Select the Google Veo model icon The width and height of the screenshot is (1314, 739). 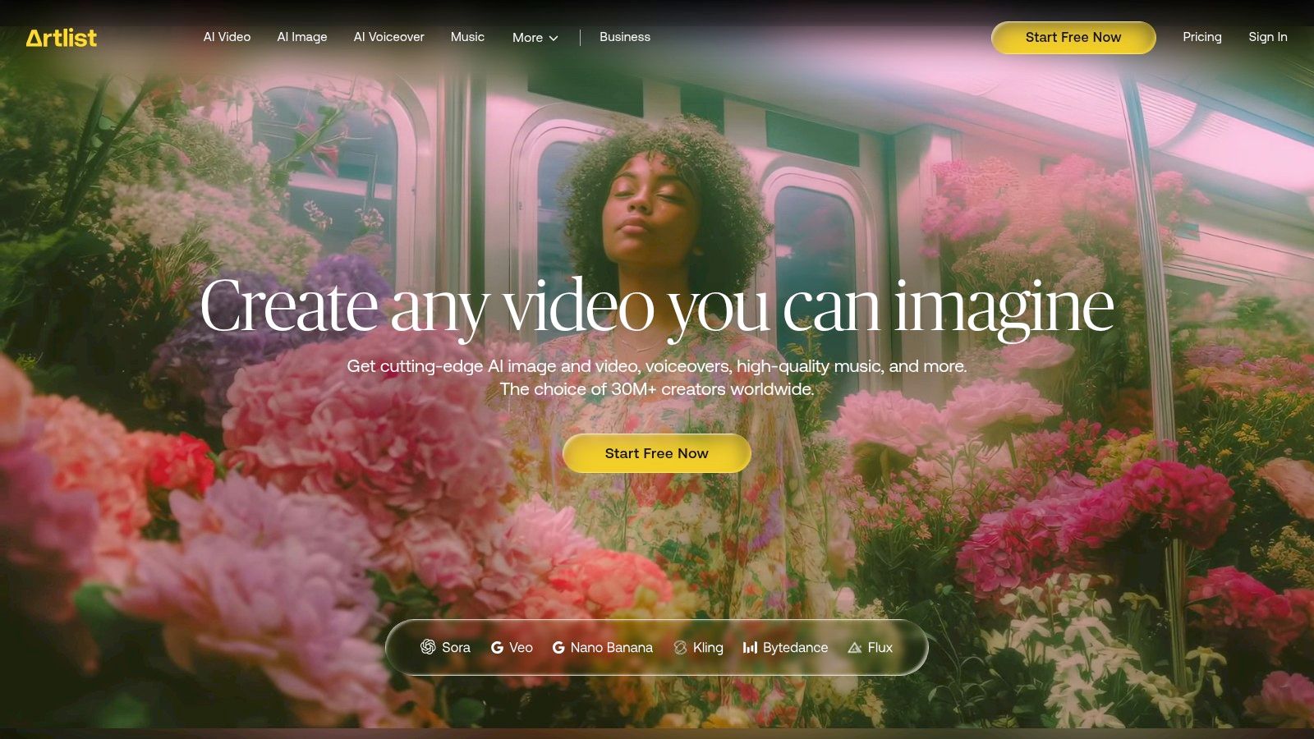click(x=497, y=648)
